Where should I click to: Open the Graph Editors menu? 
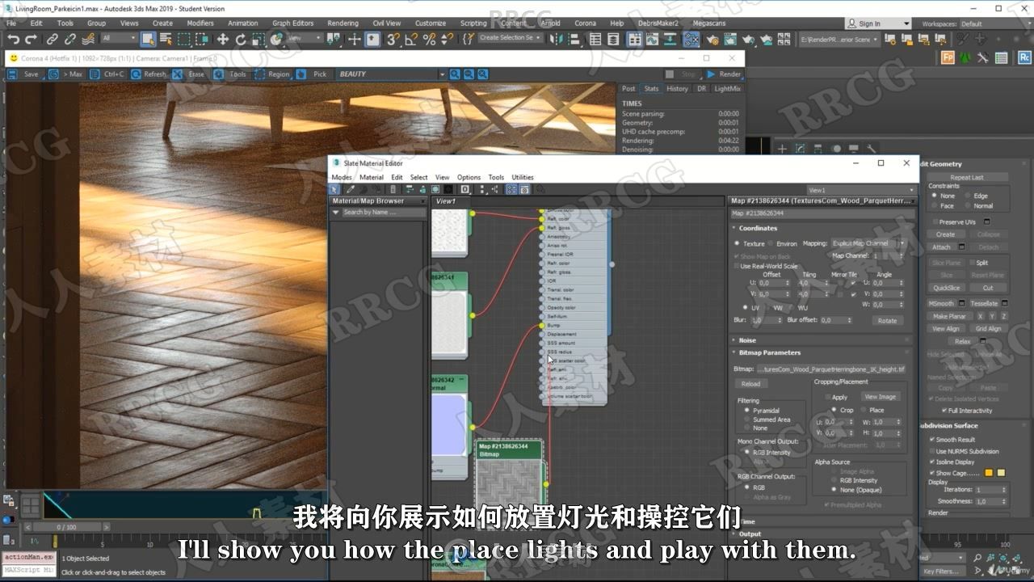click(292, 23)
